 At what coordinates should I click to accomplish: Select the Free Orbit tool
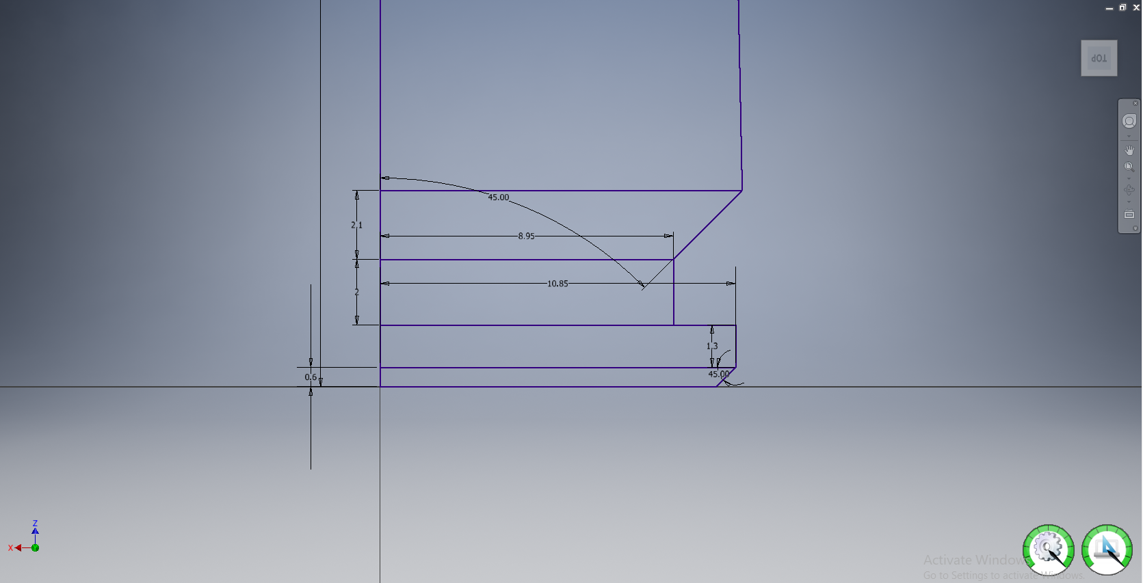pyautogui.click(x=1129, y=190)
